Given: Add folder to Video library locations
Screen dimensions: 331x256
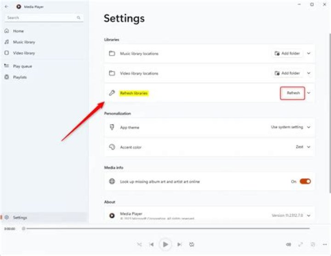Looking at the screenshot, I should click(287, 73).
